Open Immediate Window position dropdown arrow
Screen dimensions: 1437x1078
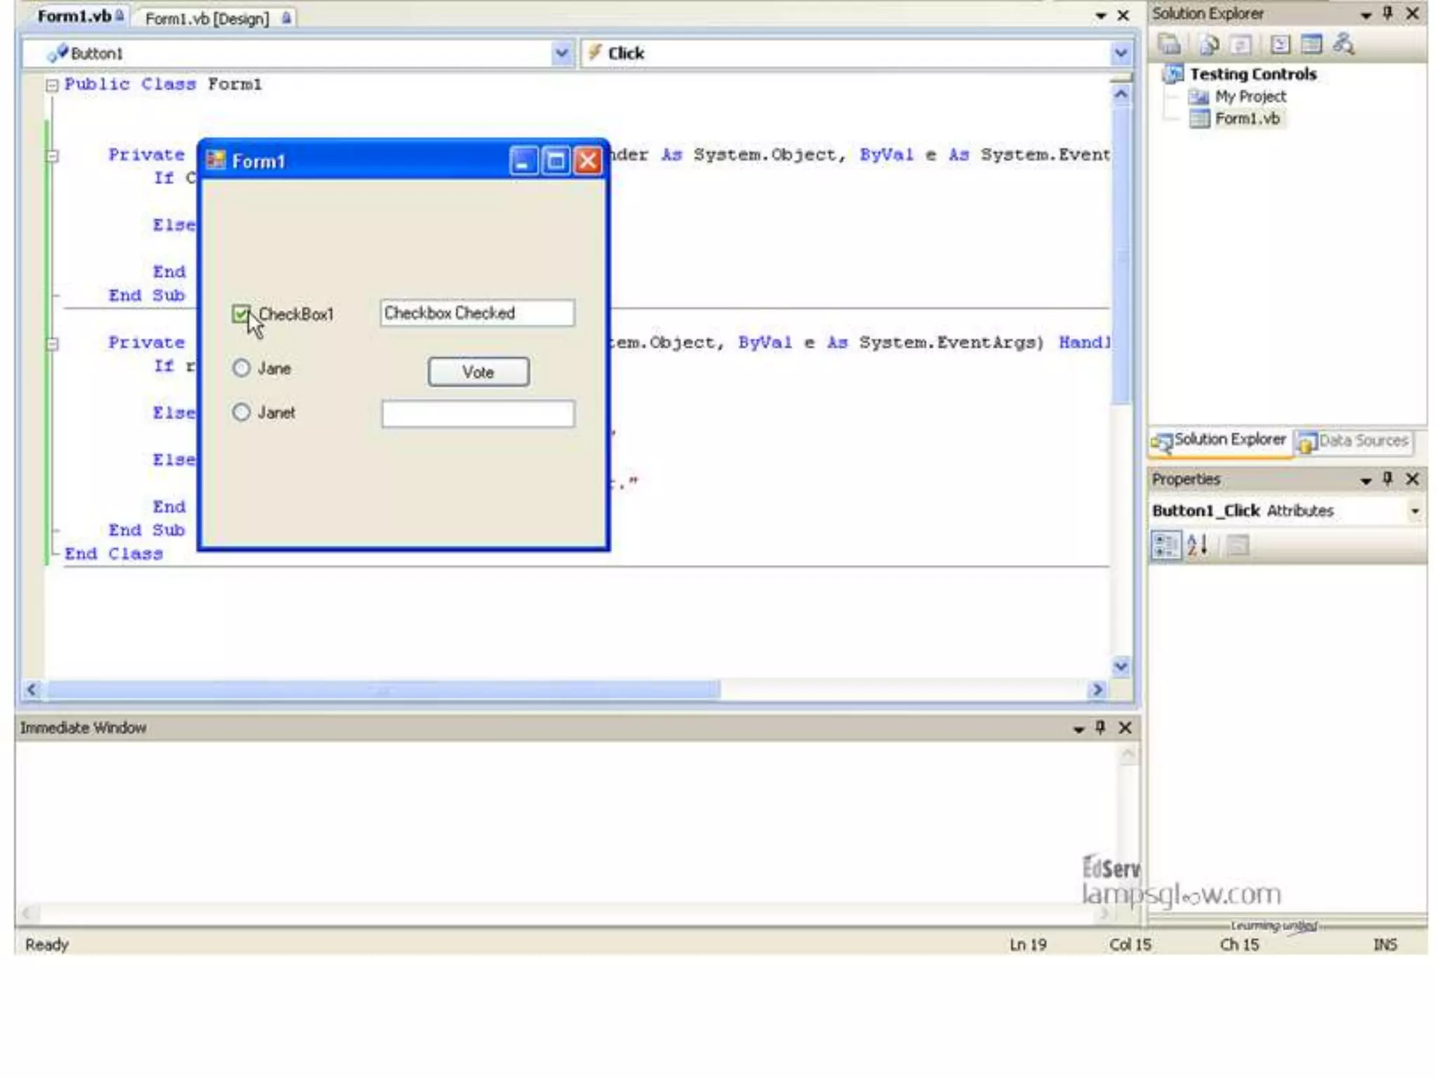click(x=1078, y=729)
